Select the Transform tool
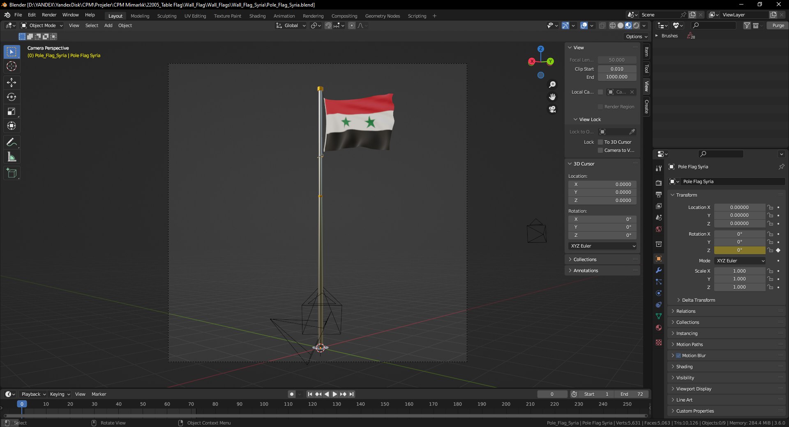Screen dimensions: 789x427 click(x=12, y=126)
